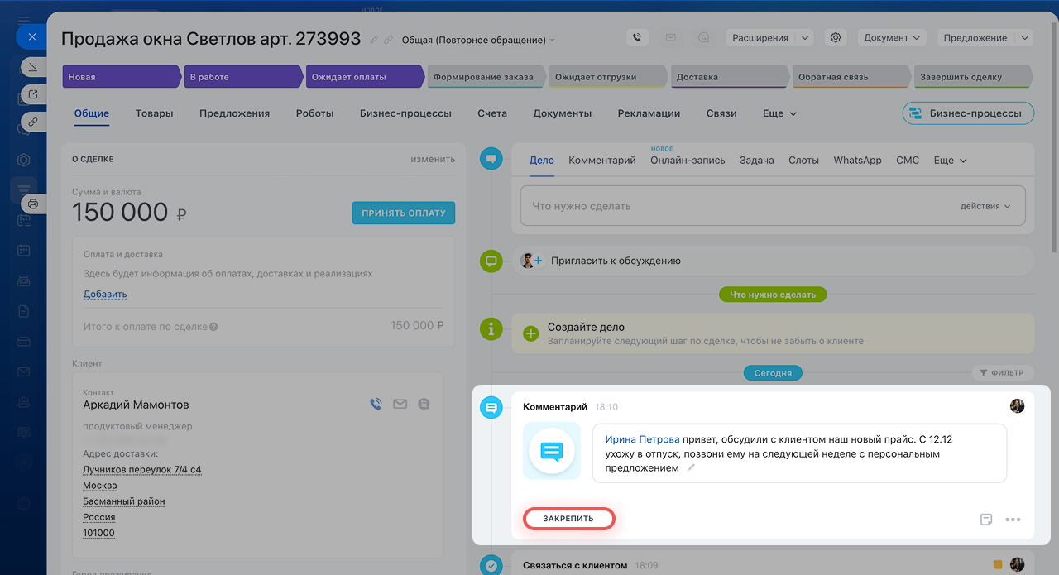Image resolution: width=1059 pixels, height=575 pixels.
Task: Click the изменить link in О сделке
Action: click(433, 159)
